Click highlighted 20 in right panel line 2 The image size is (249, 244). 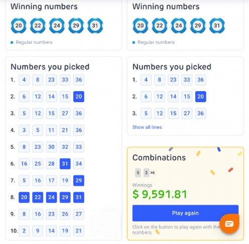(201, 97)
